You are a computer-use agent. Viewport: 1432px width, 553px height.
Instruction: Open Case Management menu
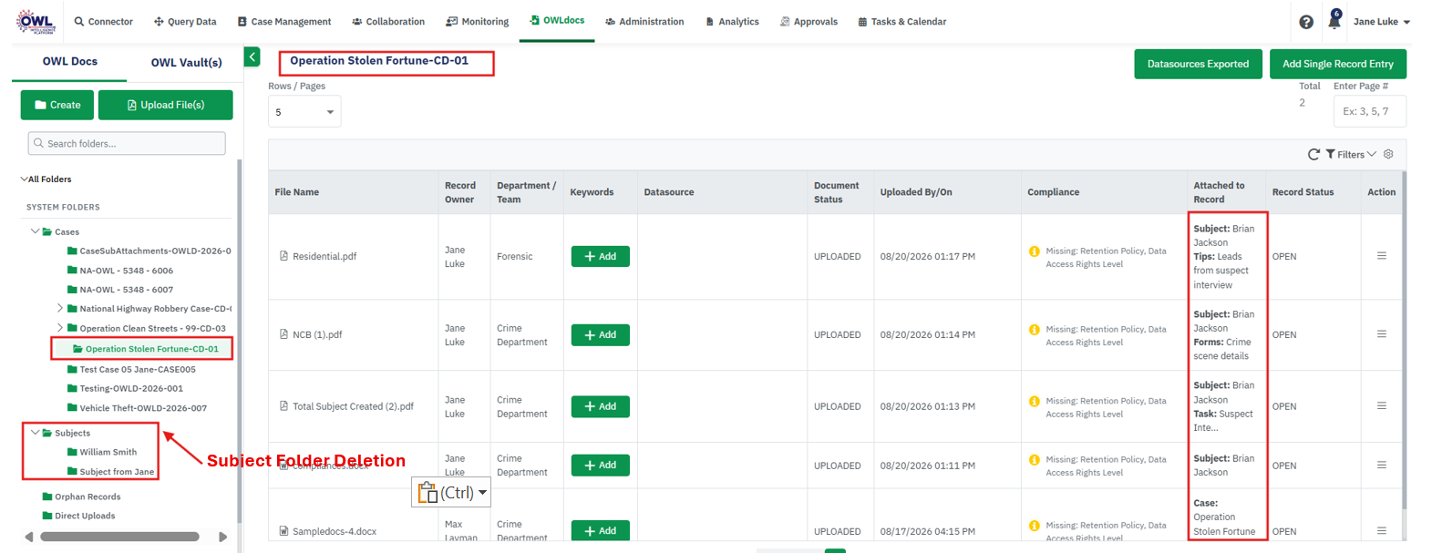click(x=284, y=22)
